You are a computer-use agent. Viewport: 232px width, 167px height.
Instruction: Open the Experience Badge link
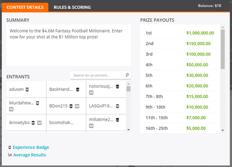[31, 147]
